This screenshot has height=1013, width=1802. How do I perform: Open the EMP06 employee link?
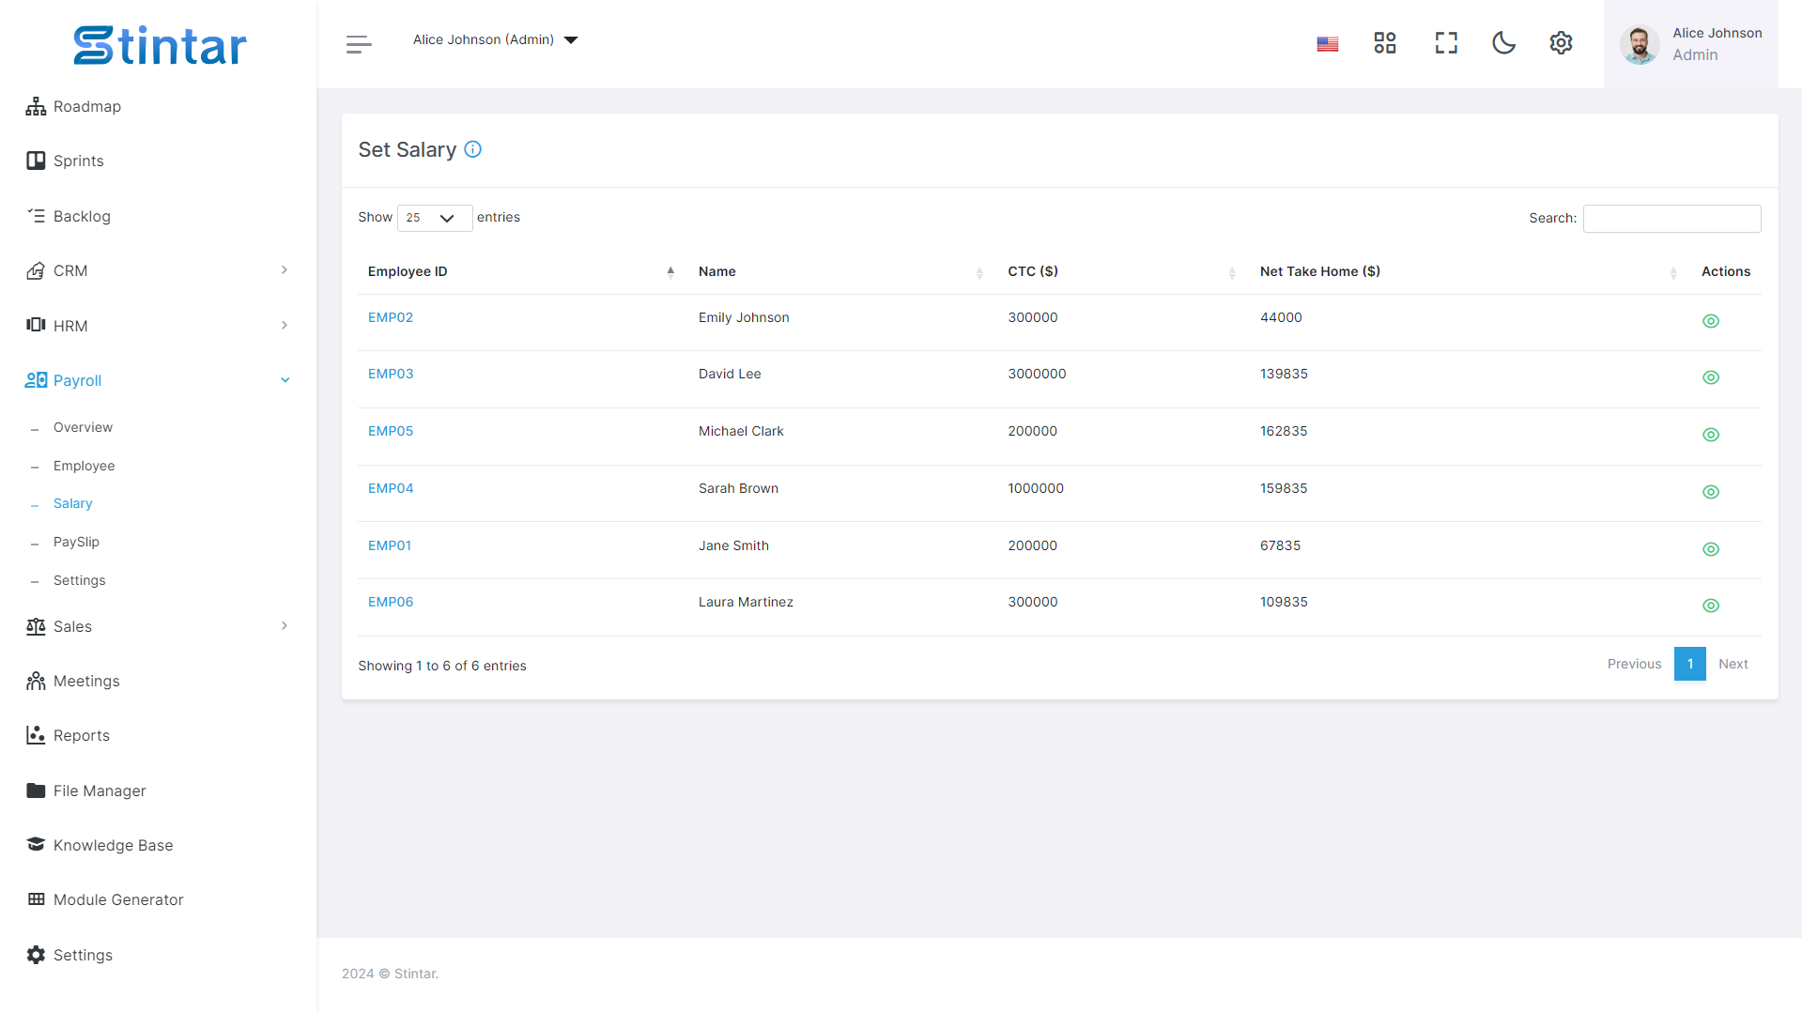click(x=391, y=602)
